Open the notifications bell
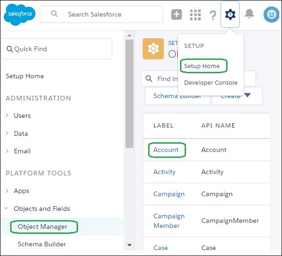 pyautogui.click(x=249, y=14)
